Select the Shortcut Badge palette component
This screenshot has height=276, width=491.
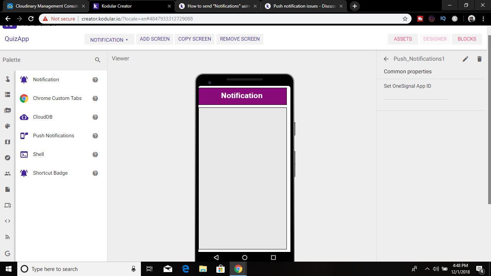click(x=50, y=173)
